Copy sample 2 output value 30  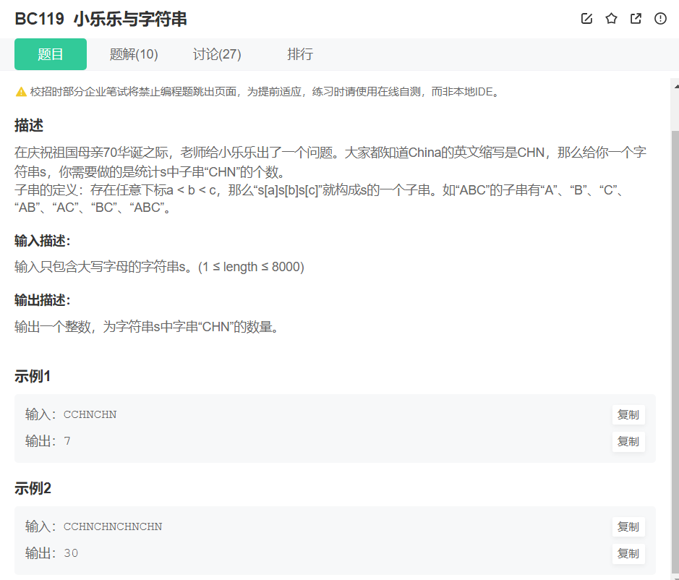(x=628, y=553)
